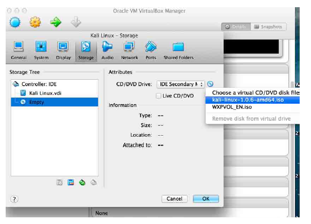Select the Empty optical drive entry

click(x=55, y=102)
